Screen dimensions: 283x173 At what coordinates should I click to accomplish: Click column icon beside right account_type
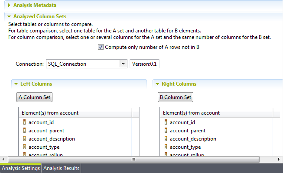pyautogui.click(x=166, y=147)
